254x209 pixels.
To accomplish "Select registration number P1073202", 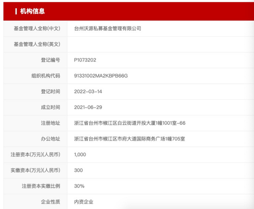I will pos(85,60).
